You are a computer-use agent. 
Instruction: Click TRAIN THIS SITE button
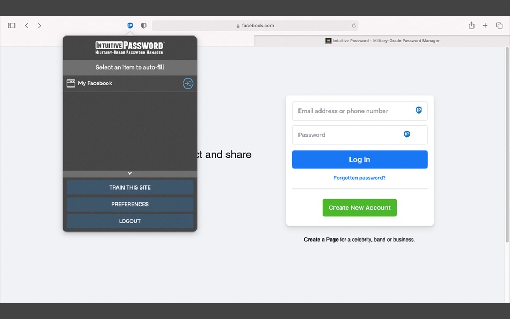point(130,187)
